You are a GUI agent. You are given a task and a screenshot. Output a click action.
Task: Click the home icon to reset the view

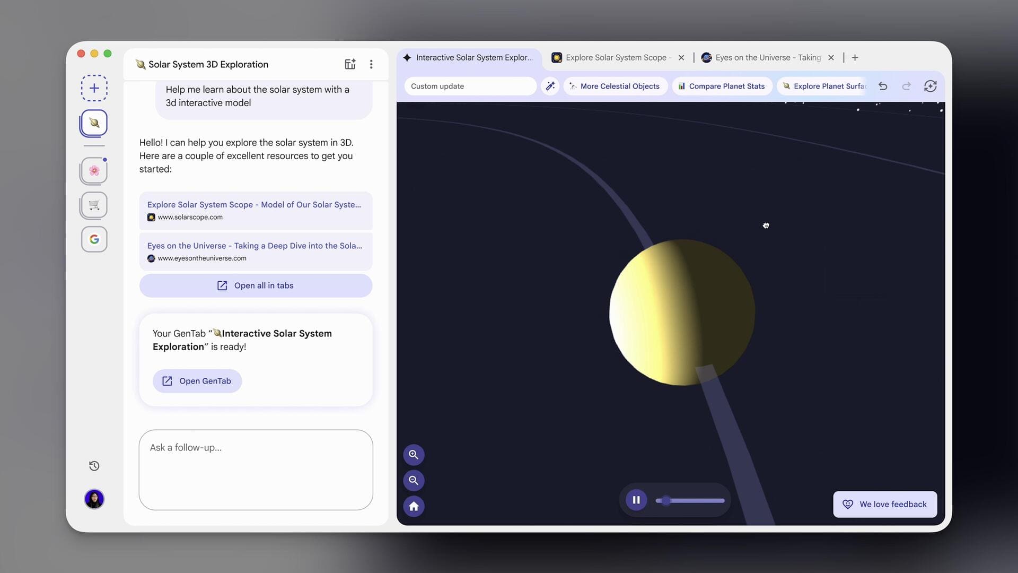point(414,506)
